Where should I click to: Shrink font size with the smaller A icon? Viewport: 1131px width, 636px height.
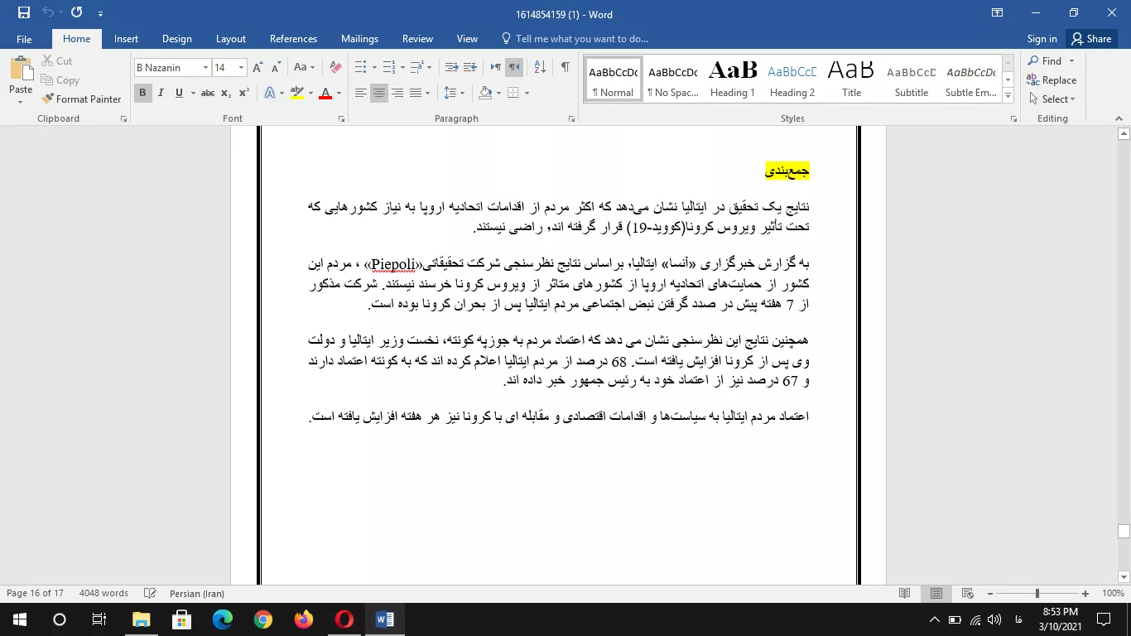276,67
